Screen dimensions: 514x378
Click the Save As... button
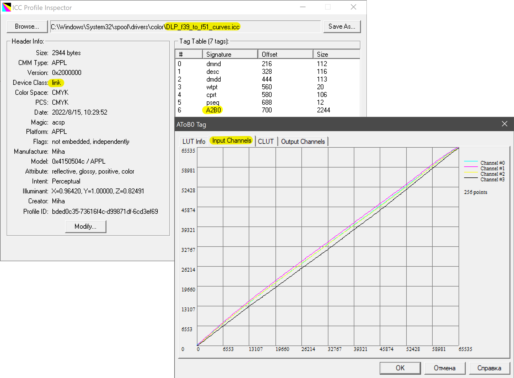click(342, 27)
